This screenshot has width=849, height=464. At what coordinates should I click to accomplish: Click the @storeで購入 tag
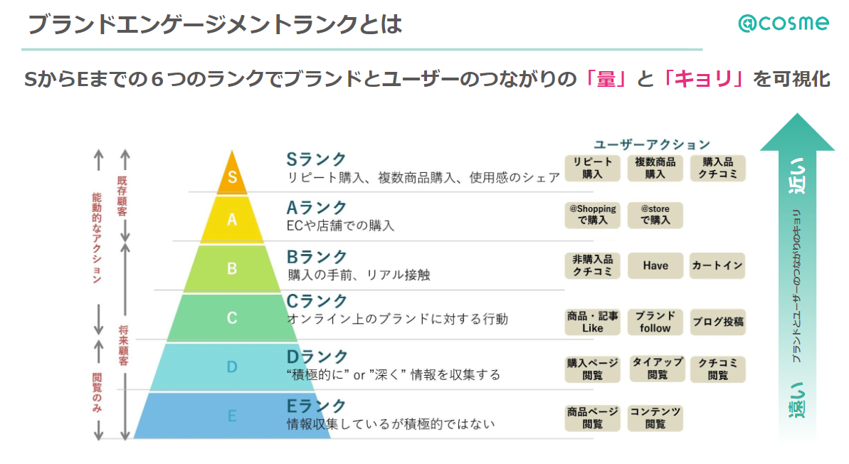click(655, 215)
